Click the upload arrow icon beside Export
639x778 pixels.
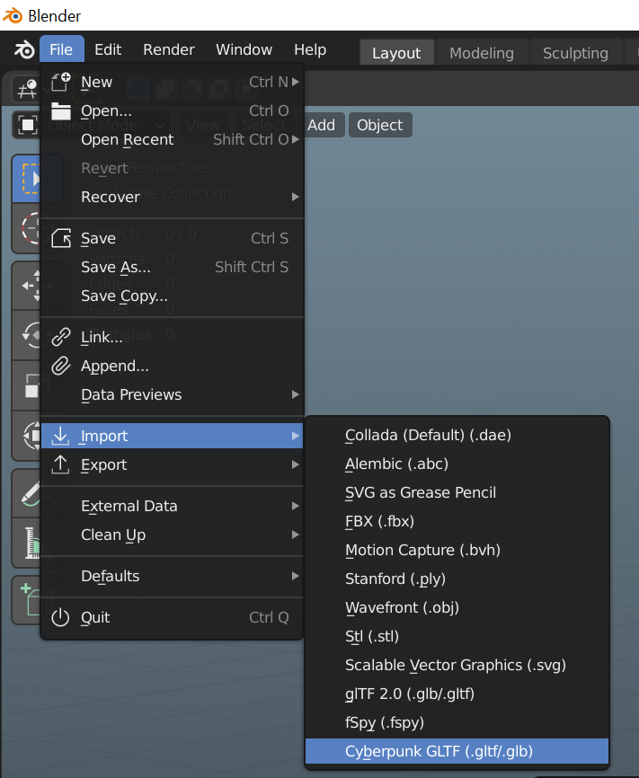tap(60, 464)
